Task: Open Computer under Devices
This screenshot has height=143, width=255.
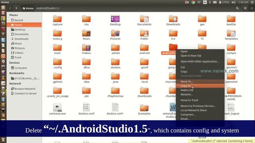Action: [24, 68]
